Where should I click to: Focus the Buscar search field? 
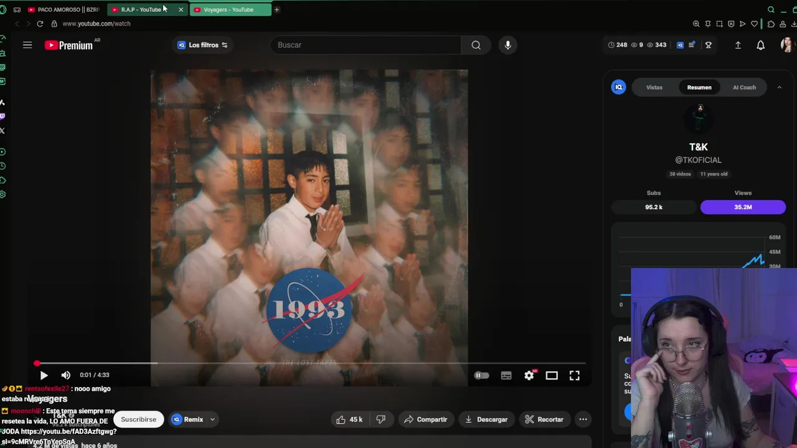pos(366,45)
